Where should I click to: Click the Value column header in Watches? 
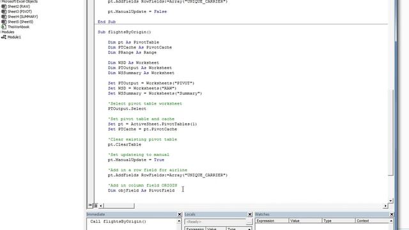click(x=305, y=220)
